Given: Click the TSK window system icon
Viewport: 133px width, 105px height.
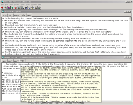Looking at the screenshot, I should pos(3,57).
